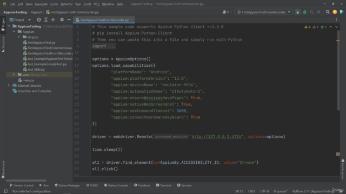Open the Refactor menu
This screenshot has height=194, width=346.
click(x=66, y=4)
